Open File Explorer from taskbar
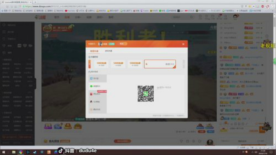The height and width of the screenshot is (155, 276). coord(14,152)
